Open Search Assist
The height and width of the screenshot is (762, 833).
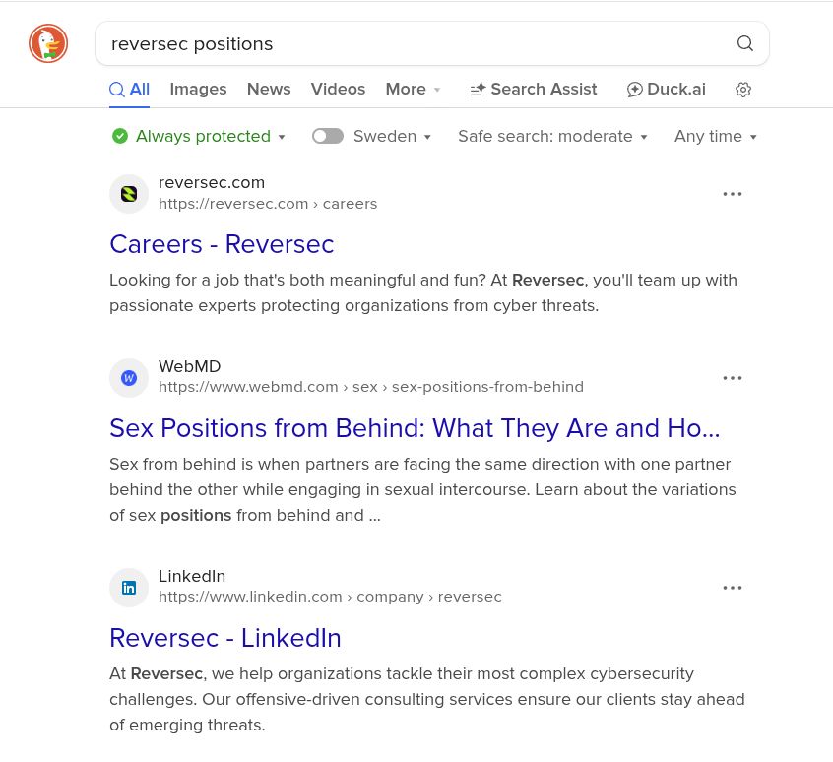tap(533, 90)
